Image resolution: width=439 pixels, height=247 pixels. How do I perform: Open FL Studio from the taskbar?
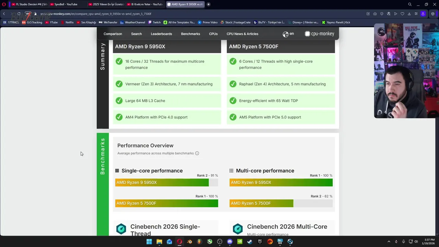[x=200, y=242]
